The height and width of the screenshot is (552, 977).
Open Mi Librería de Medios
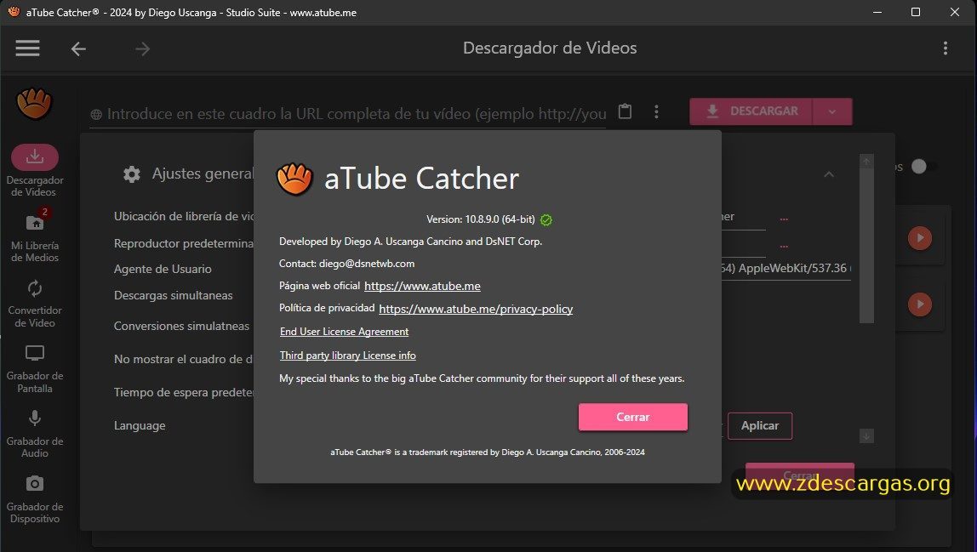(35, 236)
